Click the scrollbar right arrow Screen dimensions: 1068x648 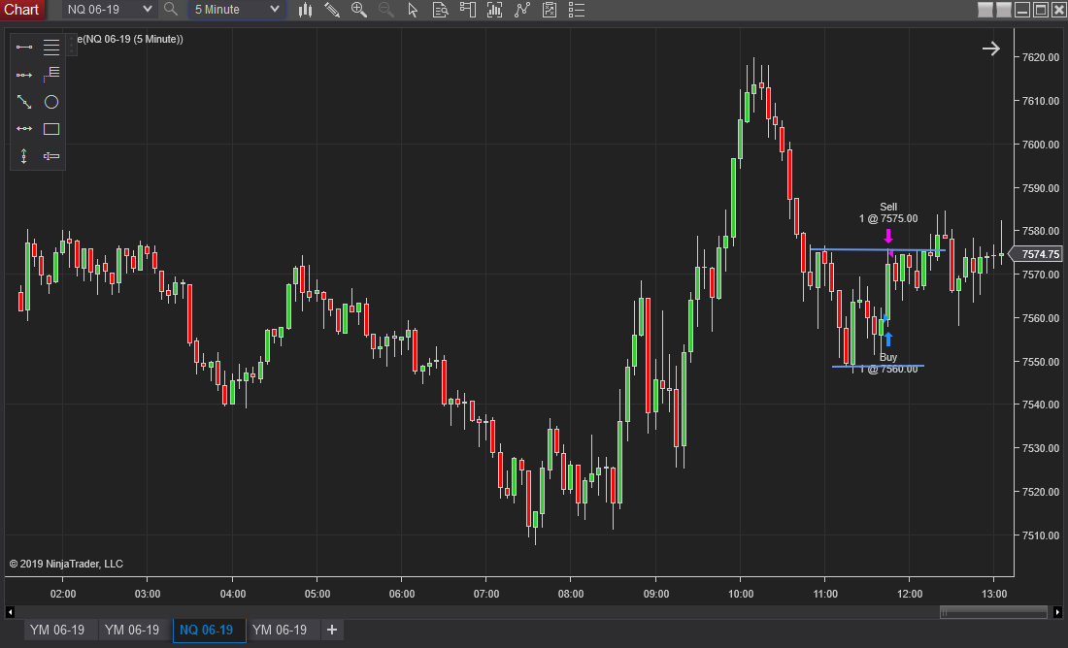[x=1057, y=612]
